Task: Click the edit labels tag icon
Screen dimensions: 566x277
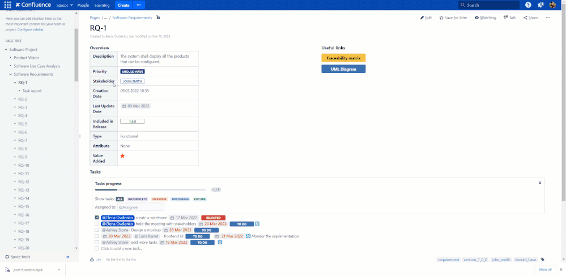Action: 542,259
